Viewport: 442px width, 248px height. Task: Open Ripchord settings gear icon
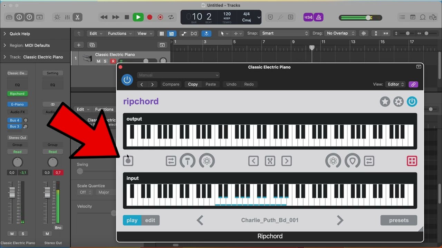pos(398,102)
